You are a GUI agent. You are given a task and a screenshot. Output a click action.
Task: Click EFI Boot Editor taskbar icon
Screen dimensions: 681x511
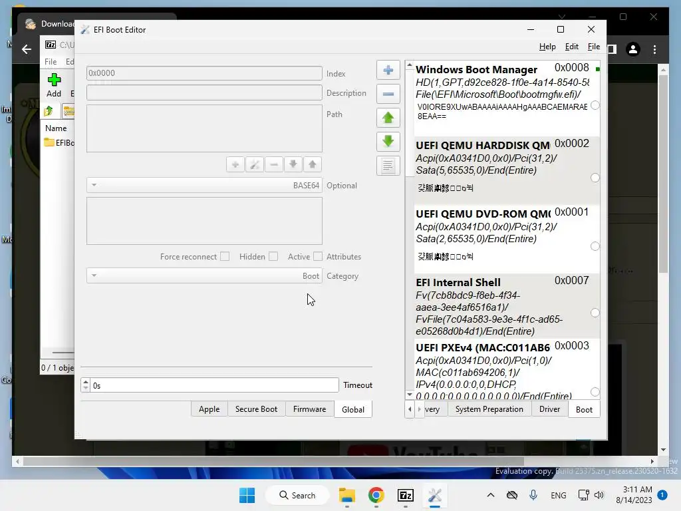click(435, 495)
